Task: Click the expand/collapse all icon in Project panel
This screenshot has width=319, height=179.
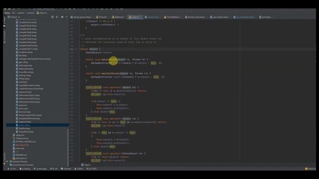Action: (57, 17)
